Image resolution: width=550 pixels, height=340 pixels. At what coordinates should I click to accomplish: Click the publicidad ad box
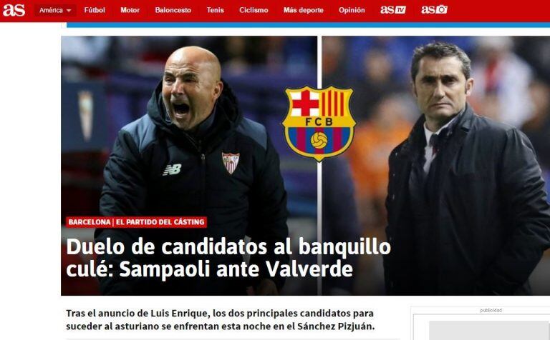[481, 324]
